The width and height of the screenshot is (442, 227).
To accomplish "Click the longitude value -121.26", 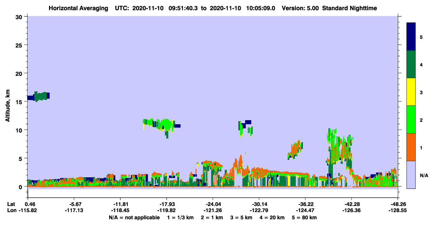I will click(213, 210).
